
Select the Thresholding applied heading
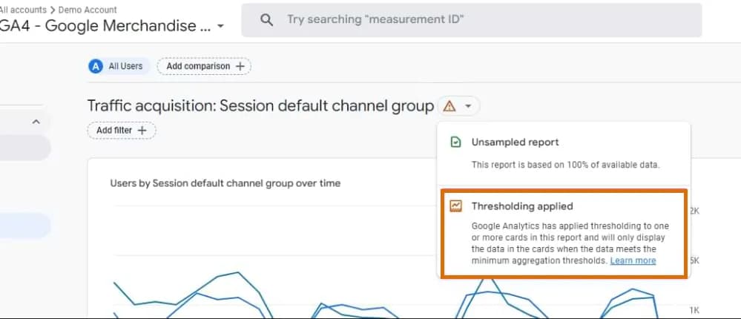522,206
